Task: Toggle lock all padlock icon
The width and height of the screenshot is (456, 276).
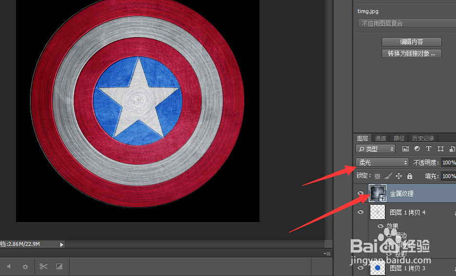Action: (410, 176)
